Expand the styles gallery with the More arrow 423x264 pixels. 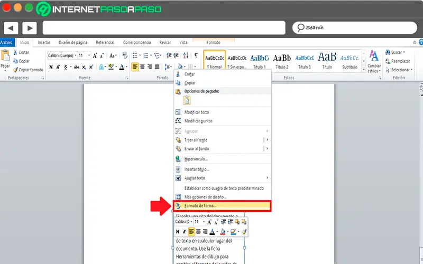pos(364,70)
